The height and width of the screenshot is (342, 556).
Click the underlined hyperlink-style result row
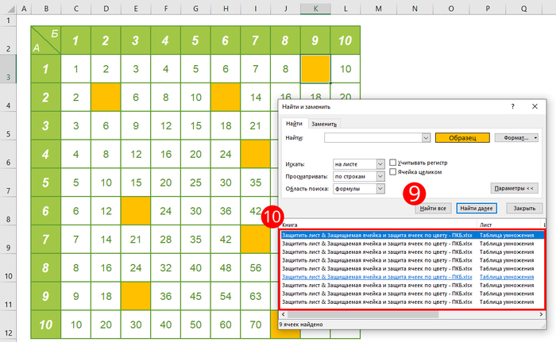pyautogui.click(x=412, y=277)
